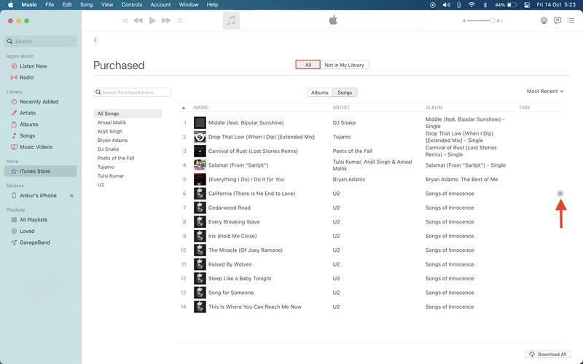Open the Song menu
Viewport: 583px width, 364px height.
point(86,5)
